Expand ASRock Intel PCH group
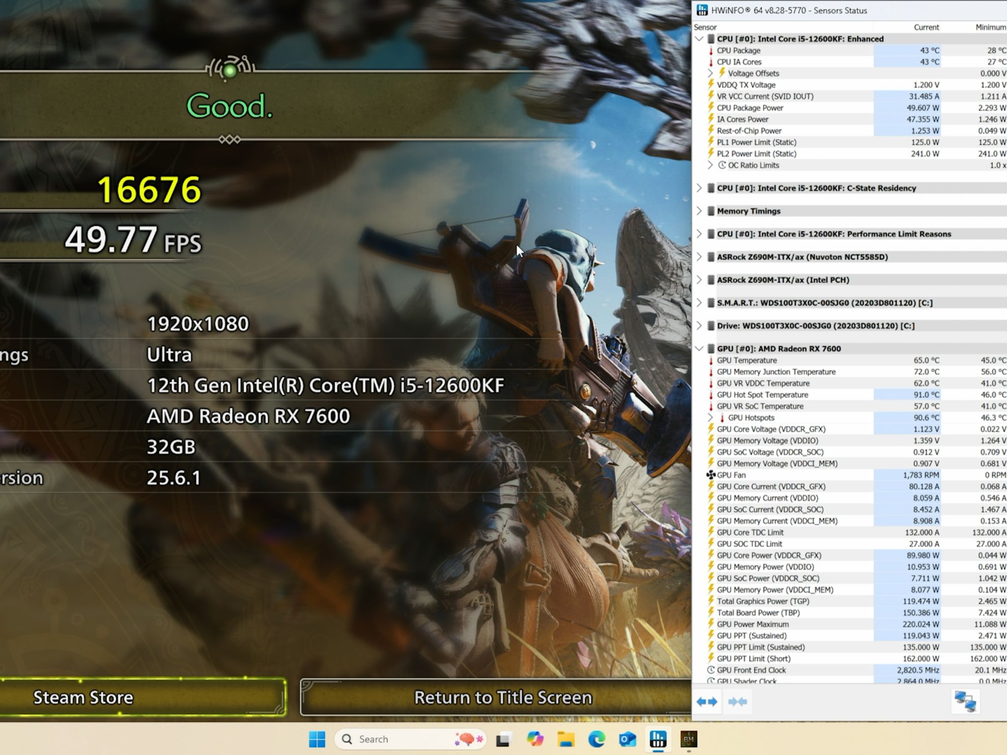Screen dimensions: 1007x755 point(699,280)
